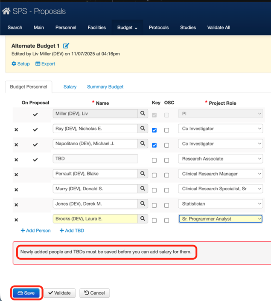The width and height of the screenshot is (271, 301).
Task: Click the Export link
Action: [45, 64]
